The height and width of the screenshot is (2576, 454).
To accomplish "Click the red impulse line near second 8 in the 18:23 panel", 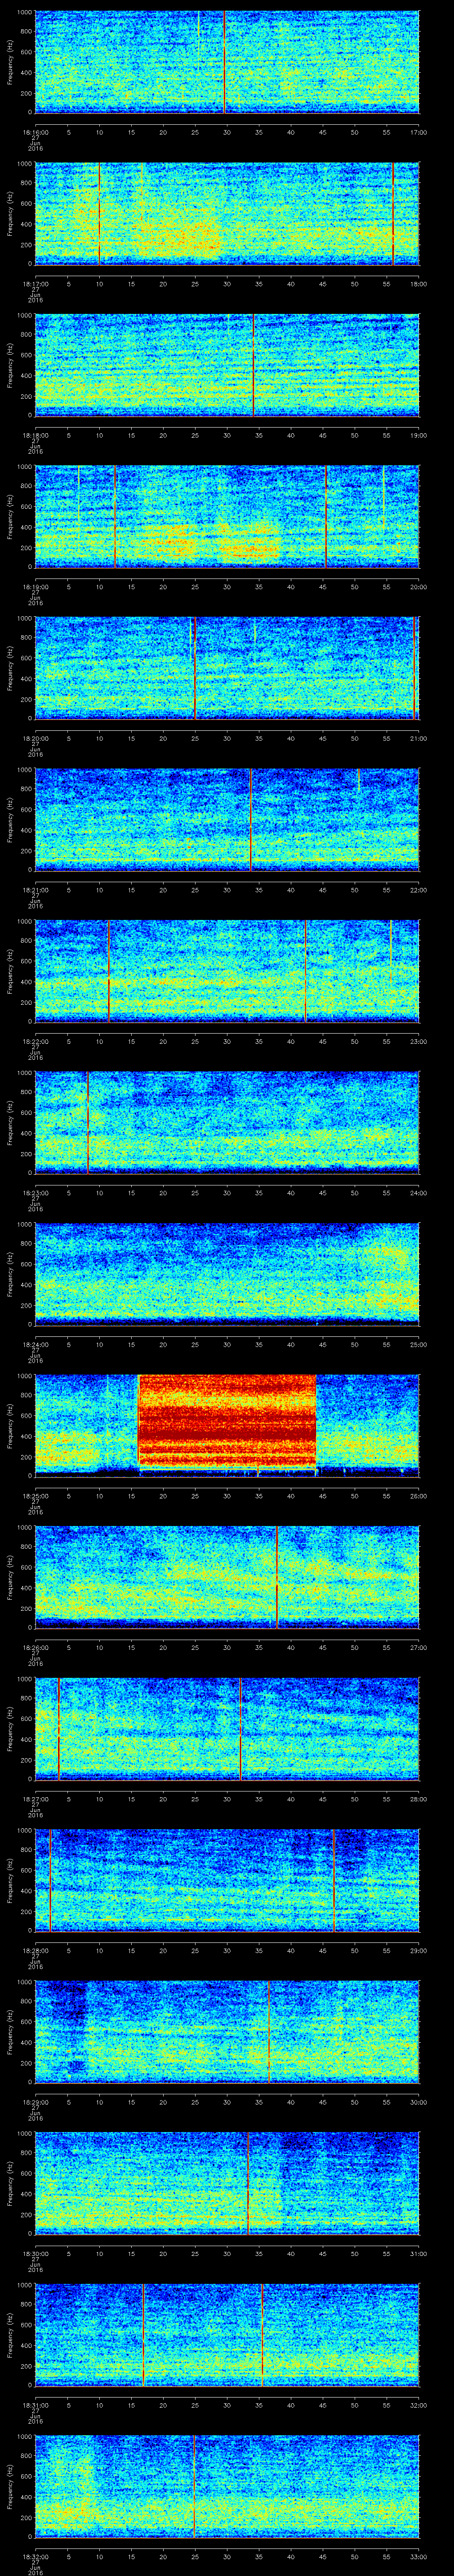I will coord(88,1123).
